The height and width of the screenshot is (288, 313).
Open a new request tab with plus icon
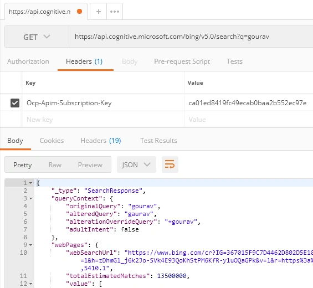[99, 12]
